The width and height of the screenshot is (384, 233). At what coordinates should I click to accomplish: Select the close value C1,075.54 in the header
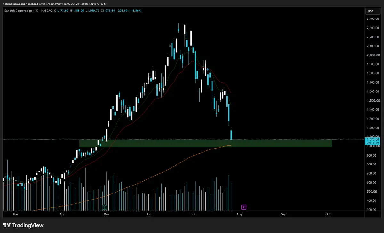(108, 11)
